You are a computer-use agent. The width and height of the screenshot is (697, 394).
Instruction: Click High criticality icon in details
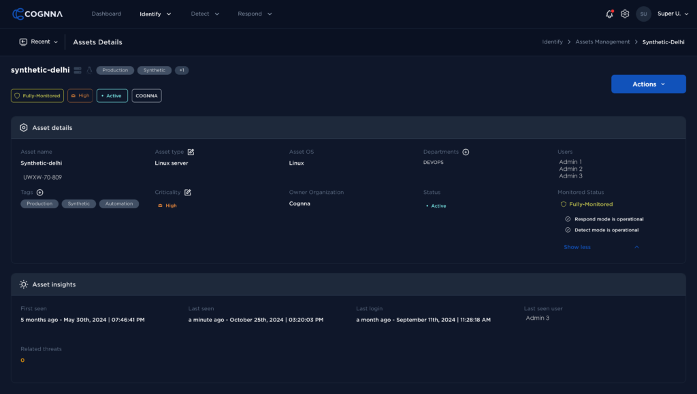coord(160,206)
